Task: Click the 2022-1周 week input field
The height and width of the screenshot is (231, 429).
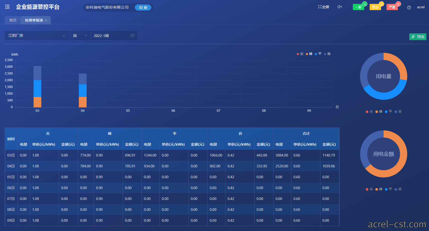Action: (x=114, y=35)
